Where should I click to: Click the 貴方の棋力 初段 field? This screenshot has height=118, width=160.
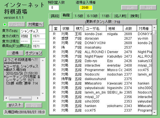[x=25, y=36]
